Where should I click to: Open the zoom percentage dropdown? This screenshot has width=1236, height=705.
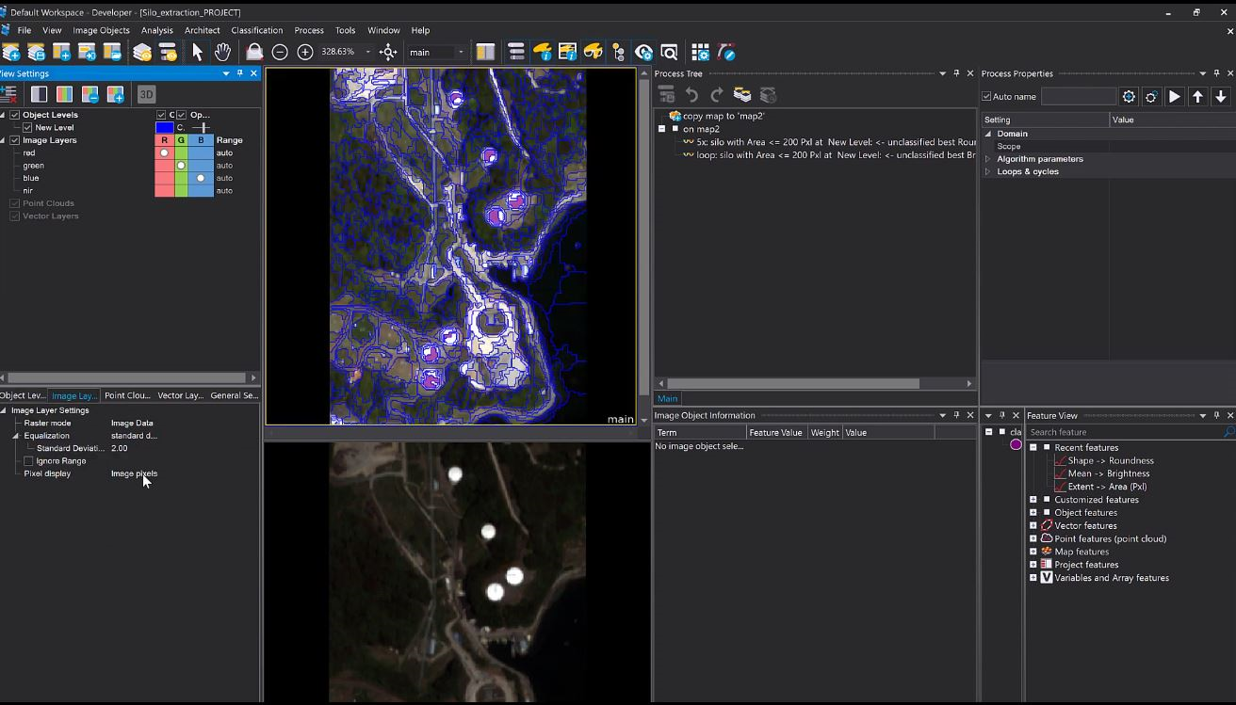click(367, 52)
